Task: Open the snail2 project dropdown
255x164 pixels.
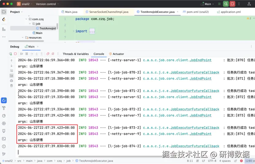Action: tap(24, 4)
